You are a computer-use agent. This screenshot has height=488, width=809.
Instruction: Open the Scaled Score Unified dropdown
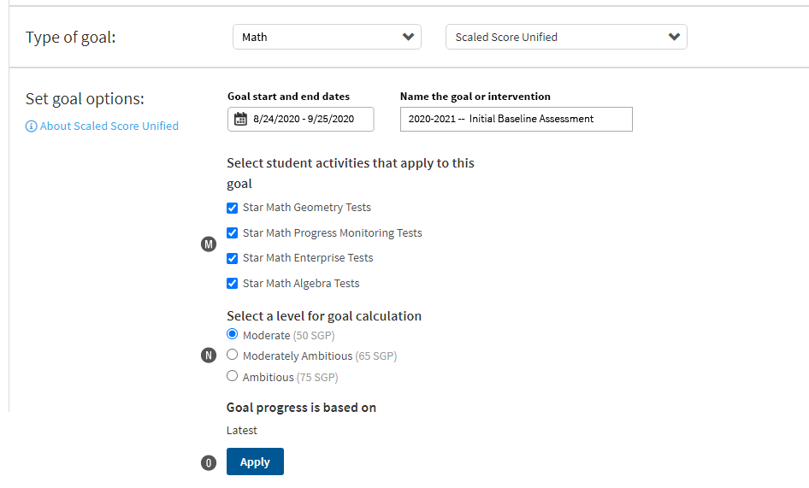566,37
